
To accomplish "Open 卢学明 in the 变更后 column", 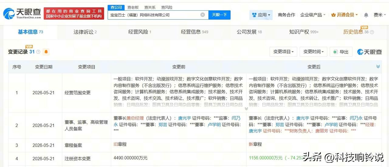I will 331,125.
